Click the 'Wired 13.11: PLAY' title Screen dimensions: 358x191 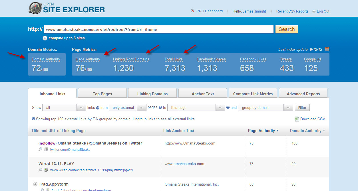[56, 164]
